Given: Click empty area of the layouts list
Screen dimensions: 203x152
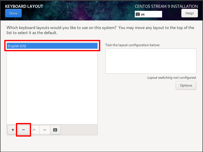Looking at the screenshot, I should click(x=52, y=87).
